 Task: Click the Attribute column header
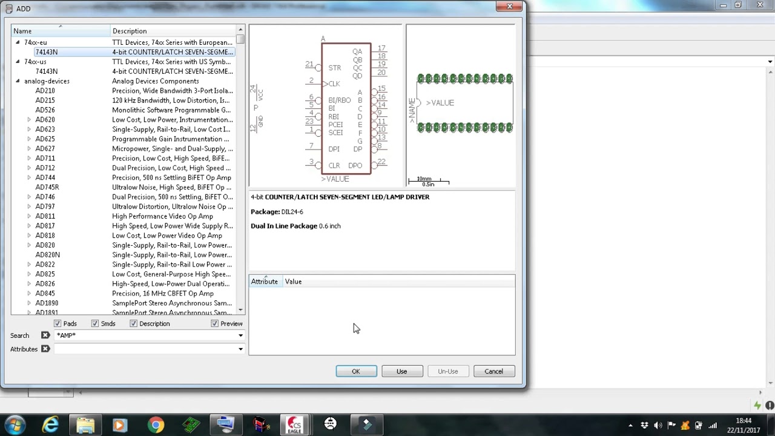265,282
